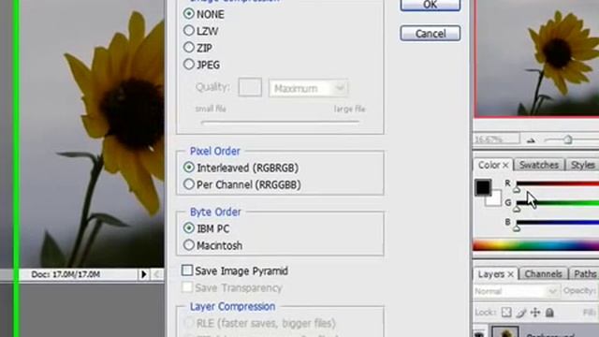Click Lock all padlock icon
The height and width of the screenshot is (337, 599).
549,313
